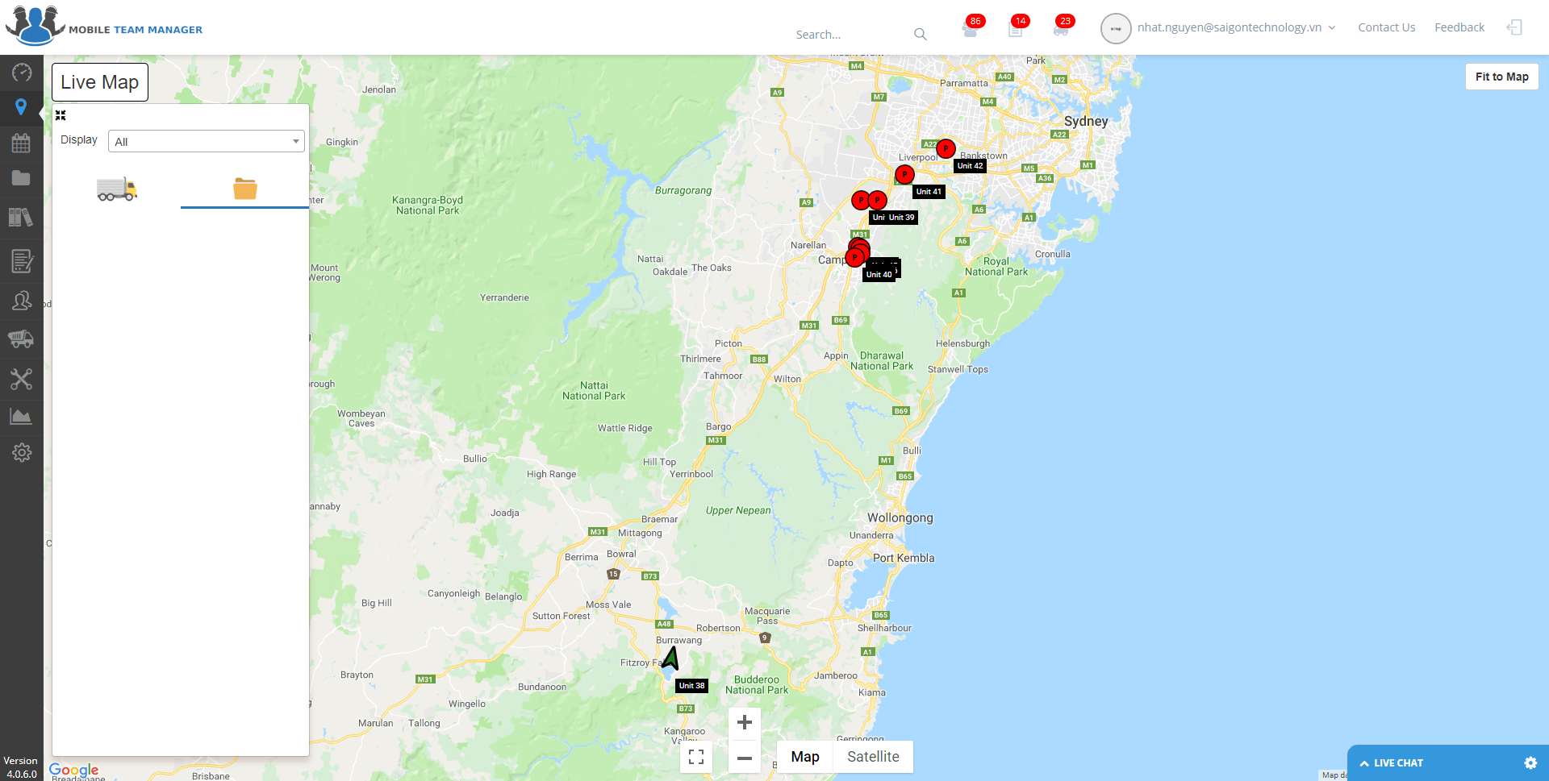Select the truck vehicles tab
Image resolution: width=1549 pixels, height=781 pixels.
pyautogui.click(x=117, y=189)
